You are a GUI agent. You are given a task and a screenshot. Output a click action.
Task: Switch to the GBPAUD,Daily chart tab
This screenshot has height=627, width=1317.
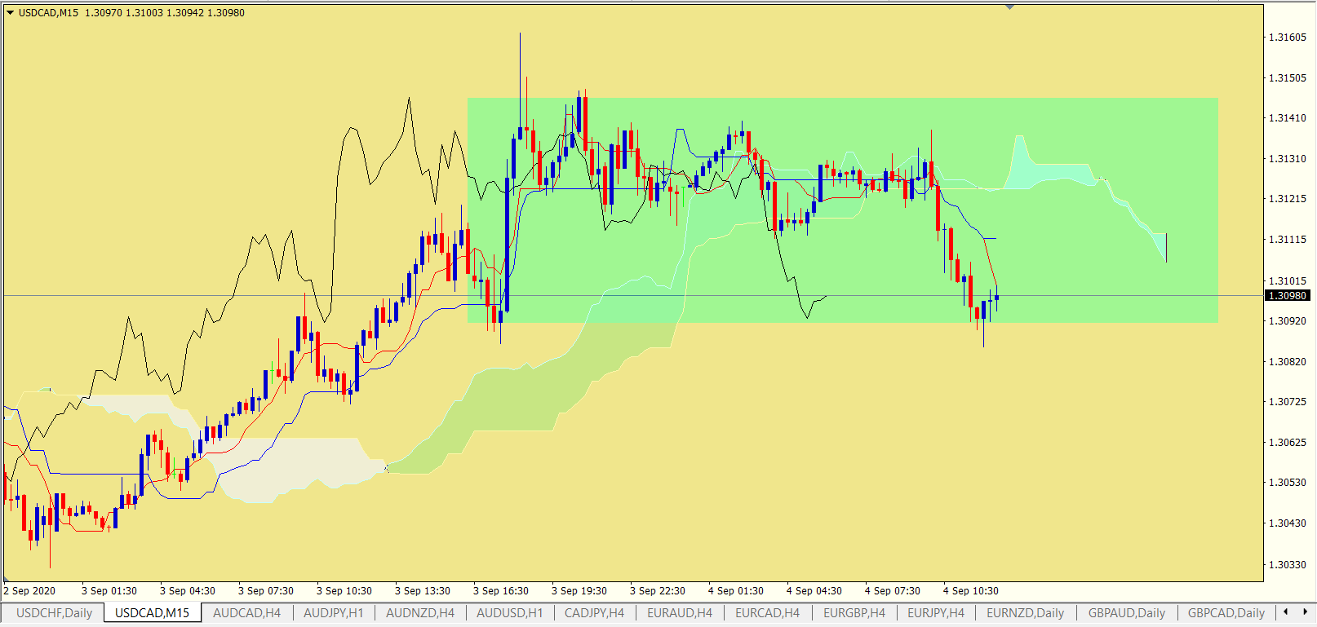pos(1126,612)
